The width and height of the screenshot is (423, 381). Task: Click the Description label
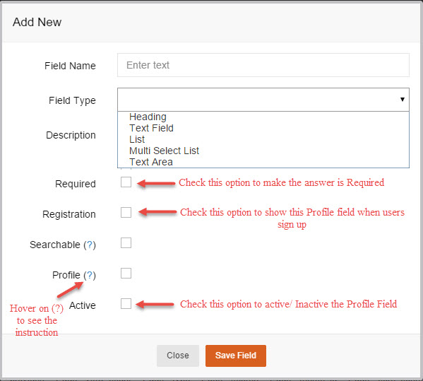pyautogui.click(x=71, y=135)
